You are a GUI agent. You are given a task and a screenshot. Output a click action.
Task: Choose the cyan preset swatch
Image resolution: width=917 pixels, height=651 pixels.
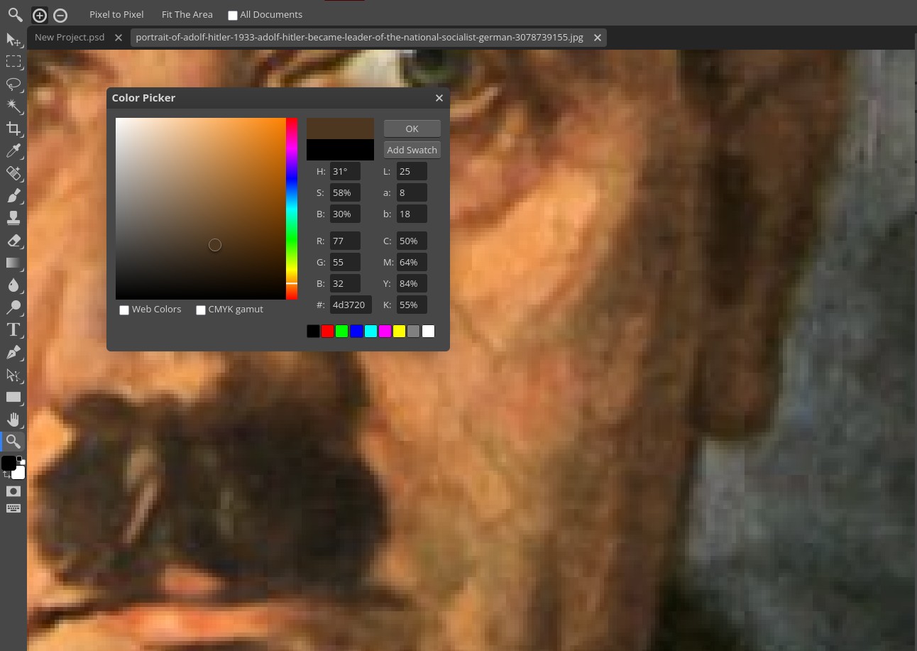[370, 331]
